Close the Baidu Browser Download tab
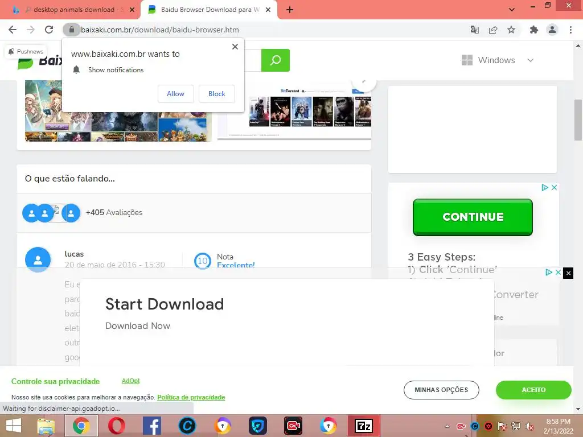Image resolution: width=583 pixels, height=437 pixels. 268,10
